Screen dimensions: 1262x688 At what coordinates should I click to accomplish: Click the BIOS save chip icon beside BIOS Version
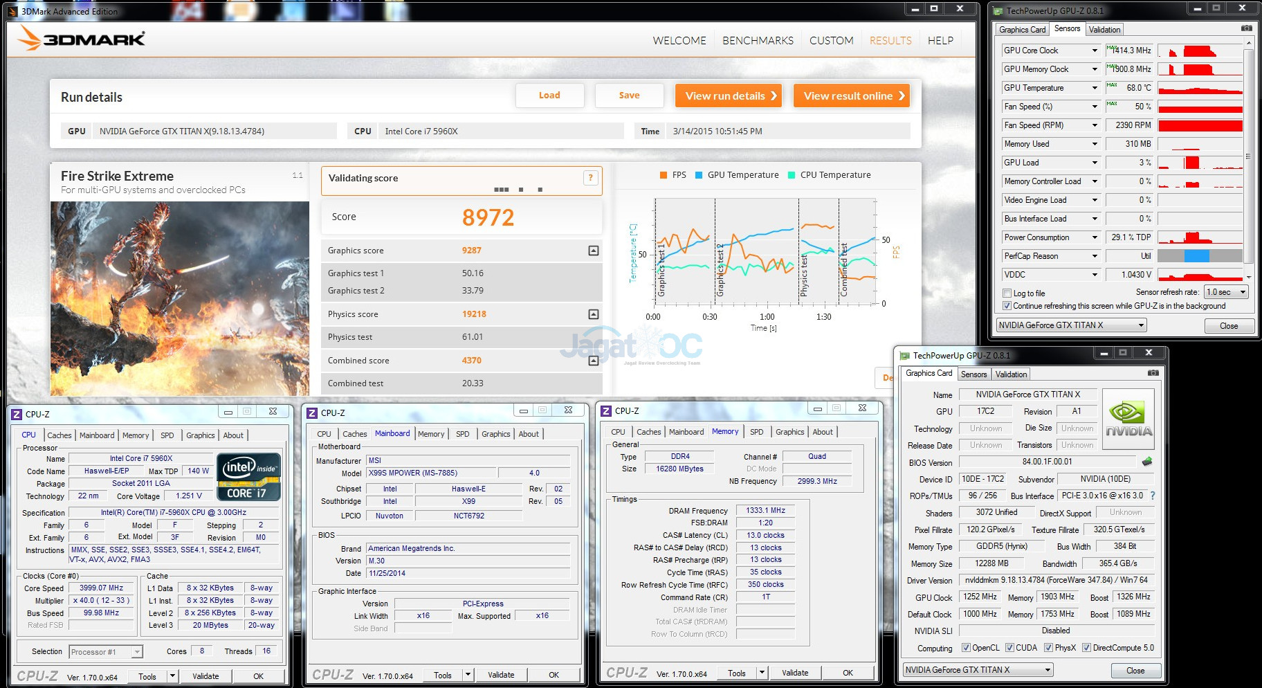(1146, 462)
